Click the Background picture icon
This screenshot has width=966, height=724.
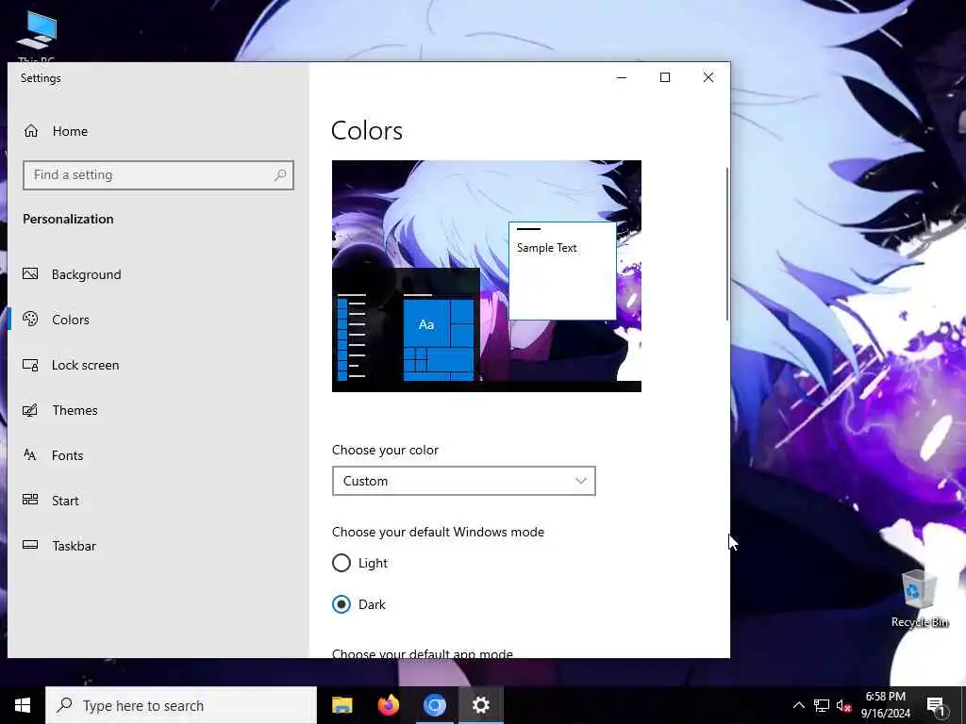(x=30, y=274)
